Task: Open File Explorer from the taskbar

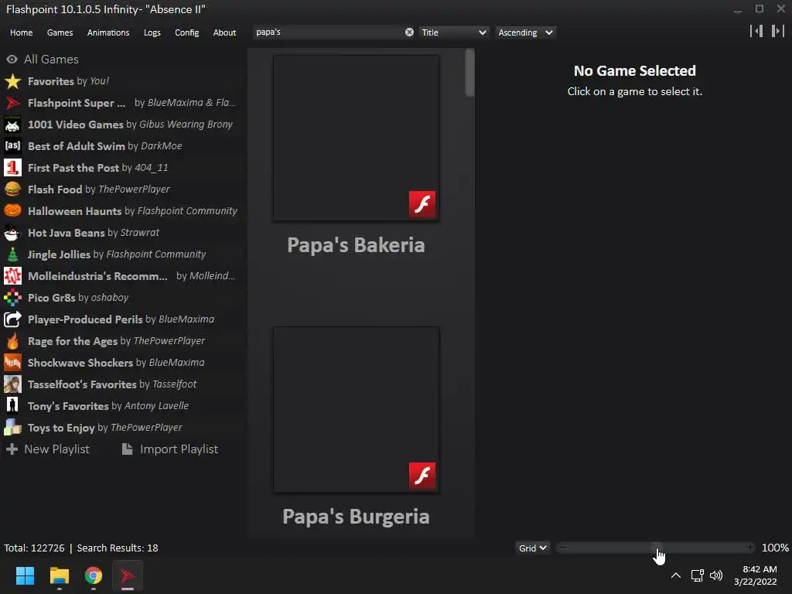Action: [59, 575]
